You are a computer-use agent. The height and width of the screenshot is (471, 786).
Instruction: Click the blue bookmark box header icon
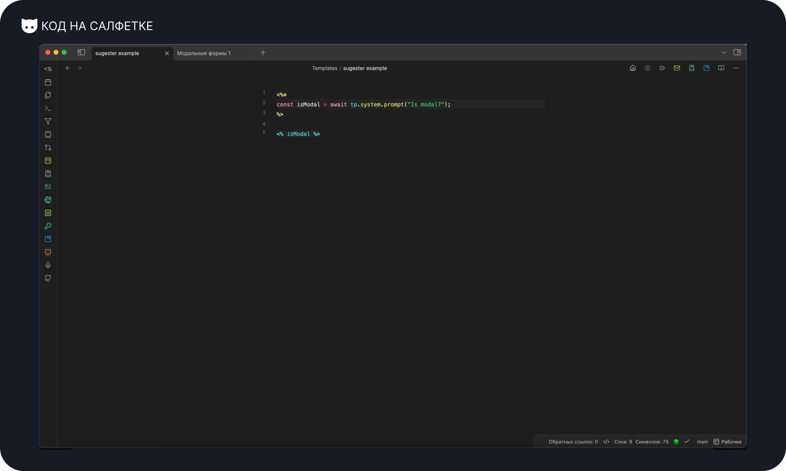point(707,68)
